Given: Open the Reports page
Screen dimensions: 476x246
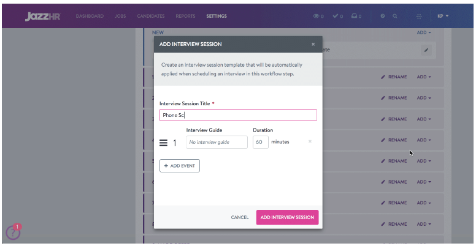Looking at the screenshot, I should coord(185,16).
